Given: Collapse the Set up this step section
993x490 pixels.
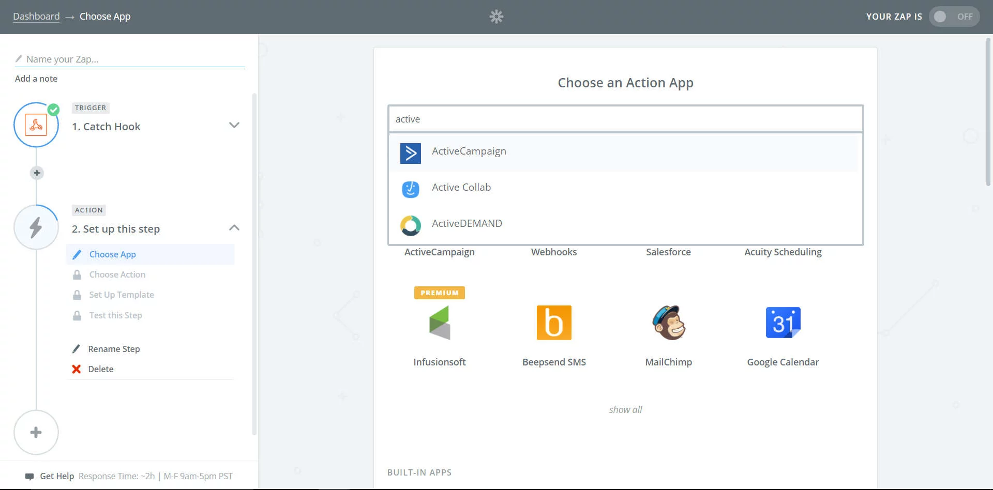Looking at the screenshot, I should coord(234,227).
